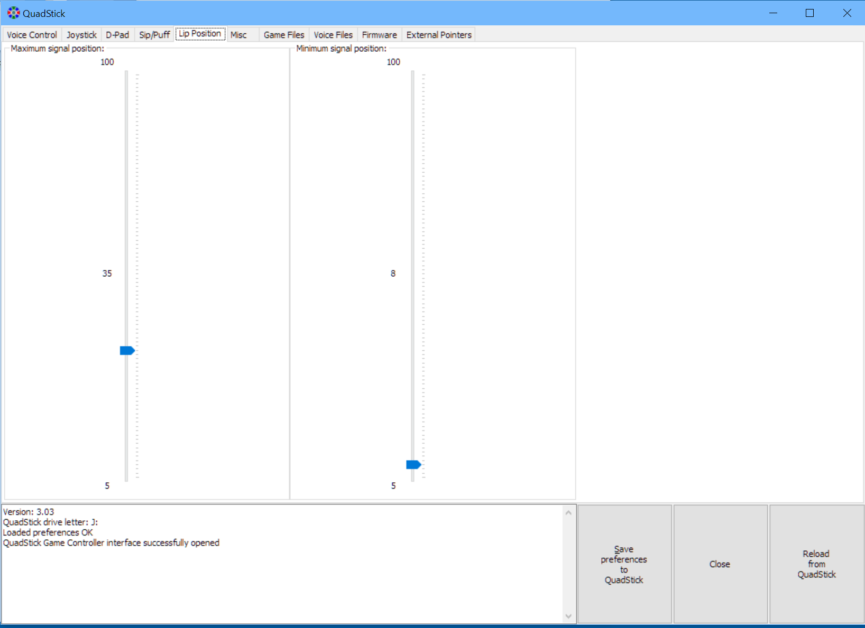Screen dimensions: 865x628
Task: Click the Maximum signal position slider thumb
Action: (x=127, y=351)
